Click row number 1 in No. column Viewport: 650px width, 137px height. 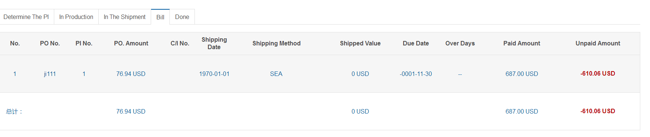[x=15, y=74]
